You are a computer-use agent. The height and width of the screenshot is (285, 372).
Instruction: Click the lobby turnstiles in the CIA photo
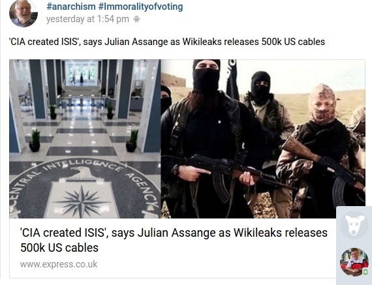[x=81, y=100]
